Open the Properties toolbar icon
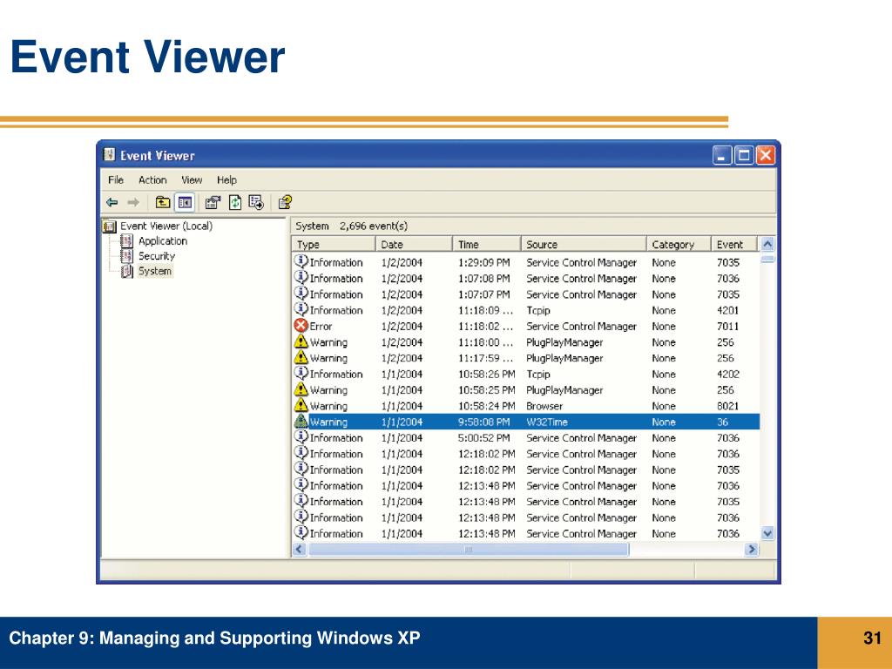892x669 pixels. click(213, 202)
